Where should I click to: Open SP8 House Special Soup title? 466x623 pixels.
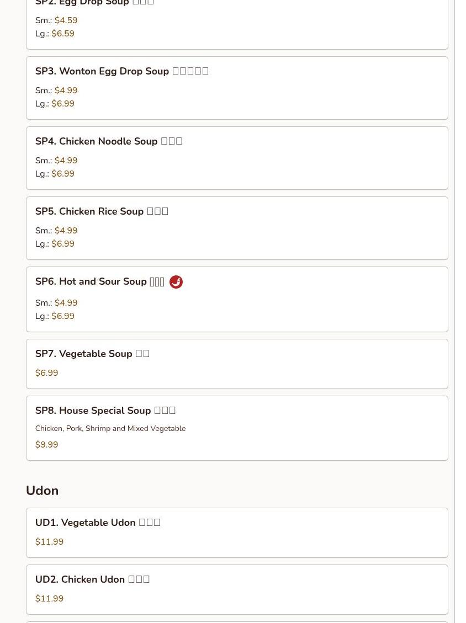click(x=105, y=411)
